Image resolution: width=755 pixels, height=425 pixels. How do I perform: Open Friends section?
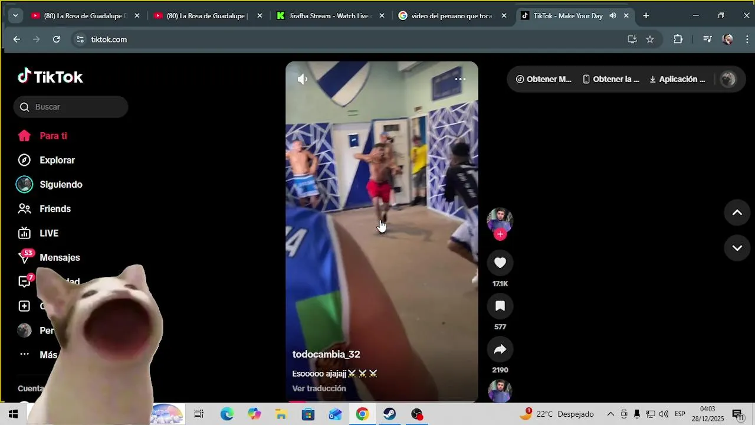(x=44, y=208)
